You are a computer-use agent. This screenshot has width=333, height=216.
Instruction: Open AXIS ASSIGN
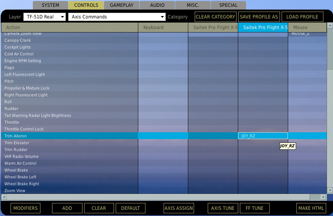point(179,208)
